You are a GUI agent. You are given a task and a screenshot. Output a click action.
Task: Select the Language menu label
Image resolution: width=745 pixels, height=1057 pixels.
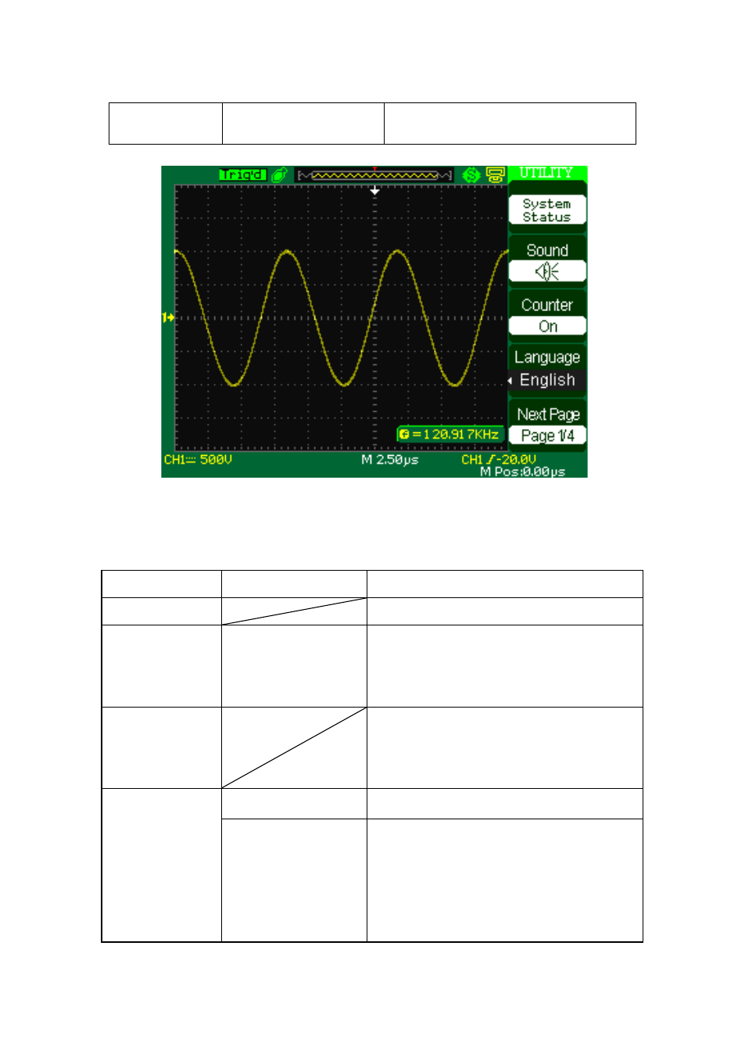[x=547, y=357]
